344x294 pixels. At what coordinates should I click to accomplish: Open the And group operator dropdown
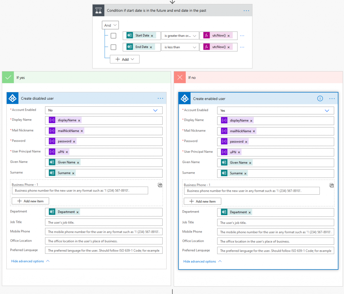(x=110, y=25)
